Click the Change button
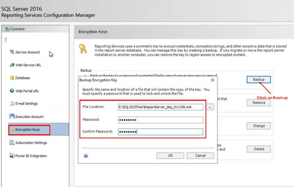 click(x=259, y=126)
